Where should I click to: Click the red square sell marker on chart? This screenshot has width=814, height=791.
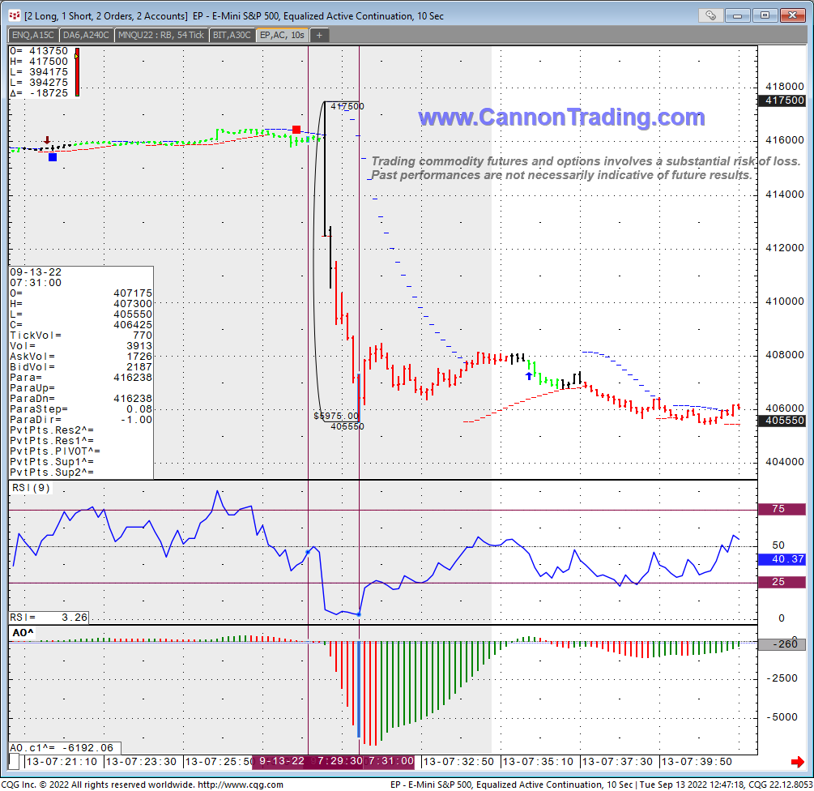point(297,130)
